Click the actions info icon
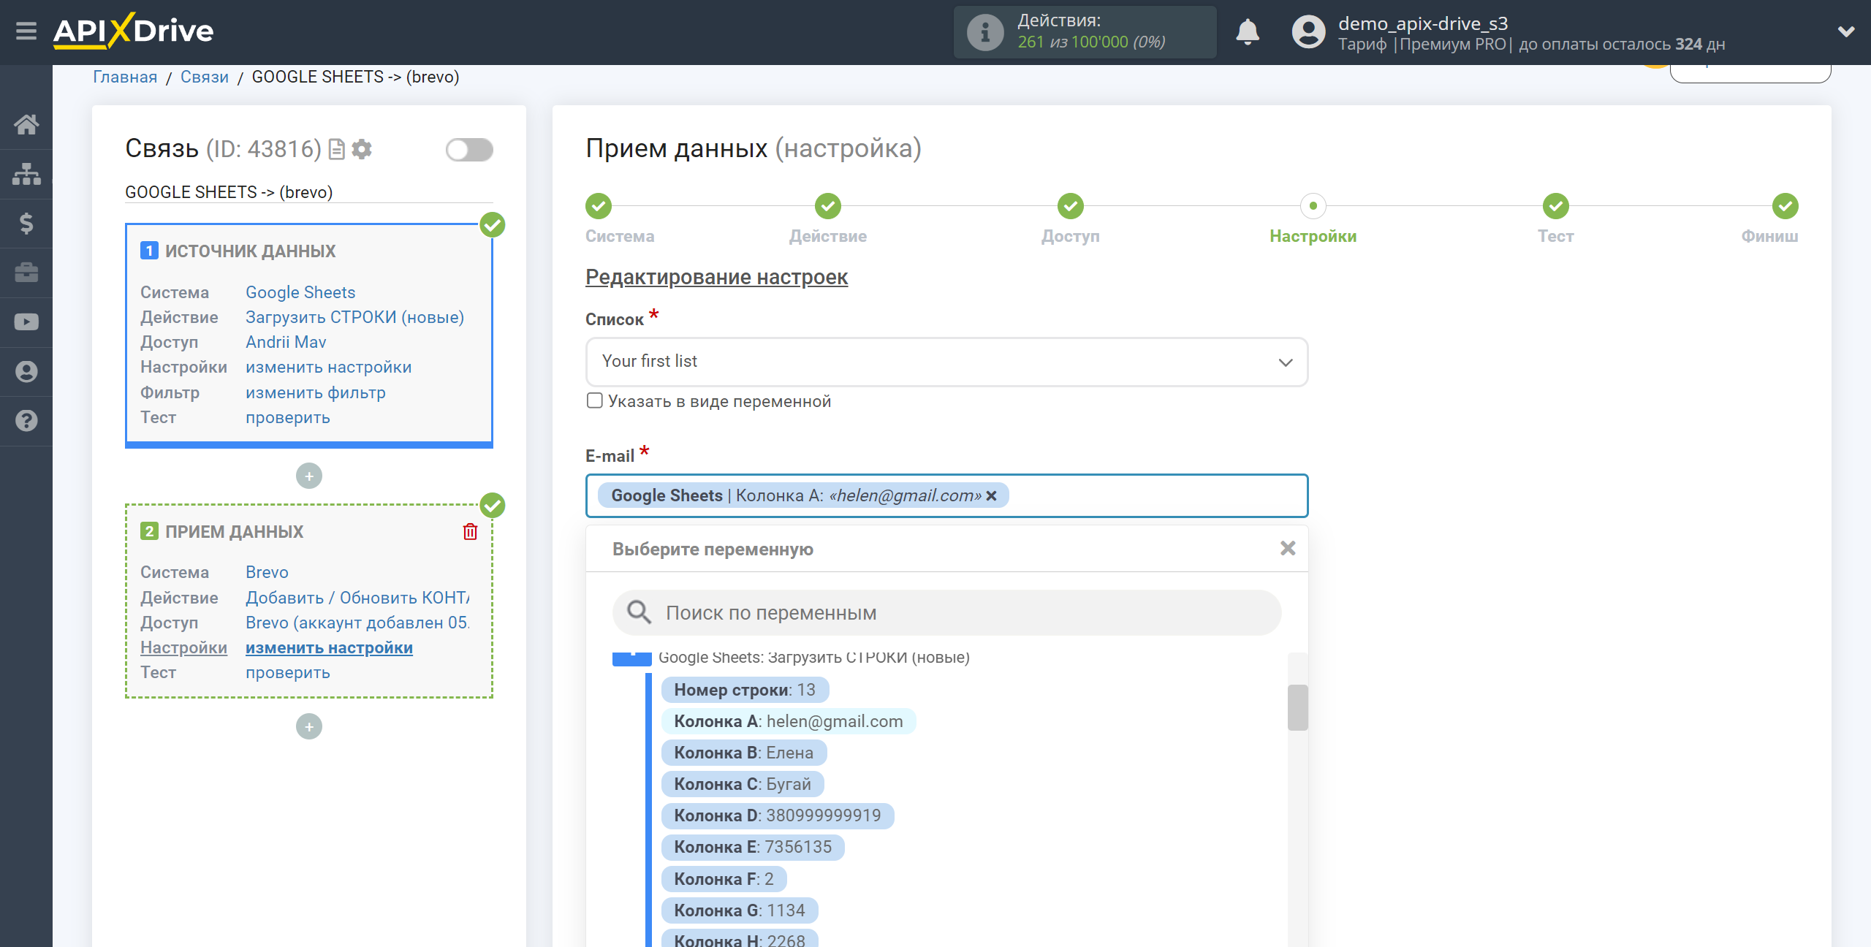1871x947 pixels. click(x=985, y=32)
